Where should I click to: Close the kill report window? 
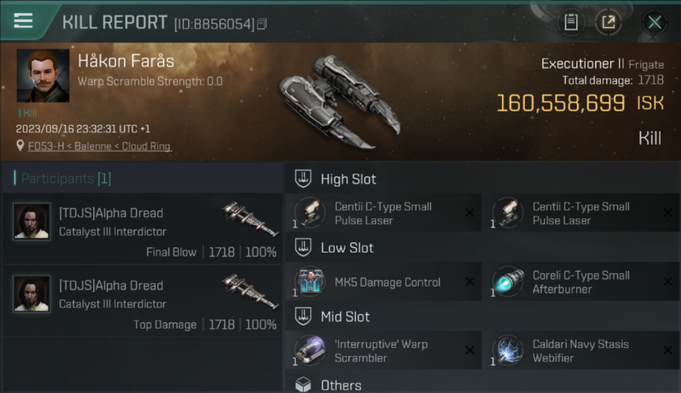pos(654,23)
